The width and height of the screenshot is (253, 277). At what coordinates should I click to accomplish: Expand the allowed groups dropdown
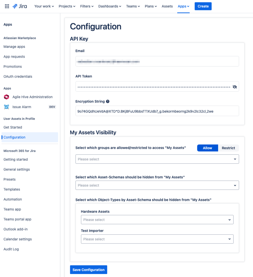(157, 159)
